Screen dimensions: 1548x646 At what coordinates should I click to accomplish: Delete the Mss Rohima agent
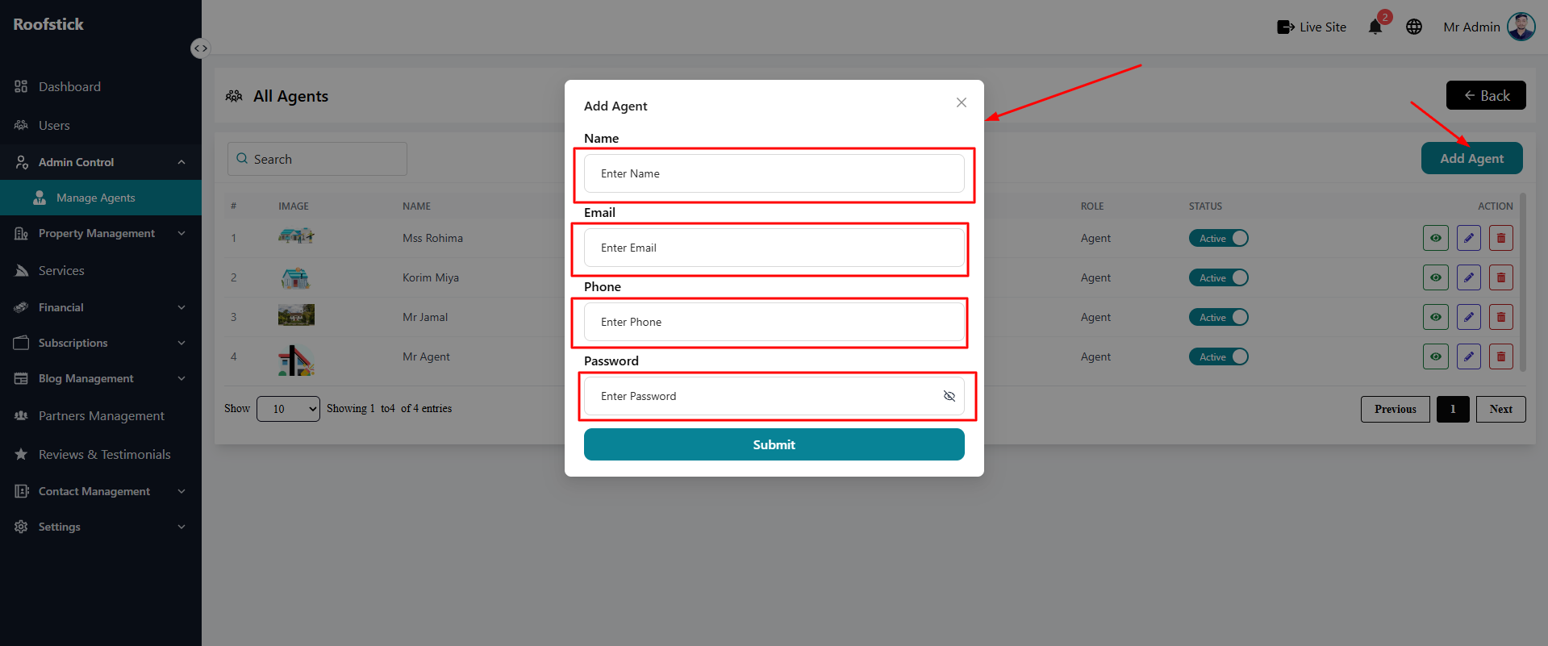point(1501,238)
